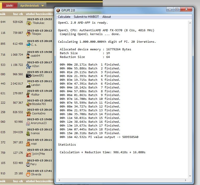Open user Speed(R)'s profile link

(x=38, y=75)
